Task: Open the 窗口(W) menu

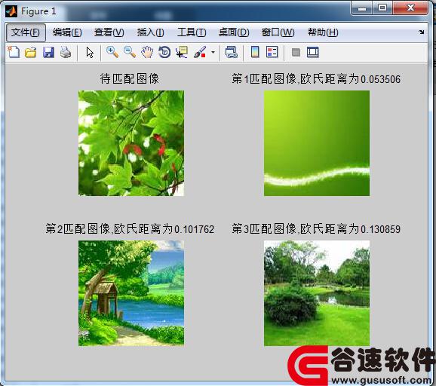Action: [x=278, y=32]
